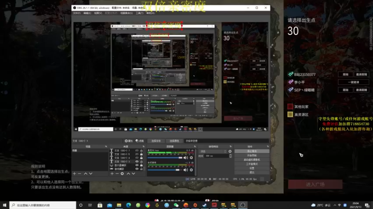The height and width of the screenshot is (209, 373).
Task: Open source properties via 属性 gear button
Action: 129,141
